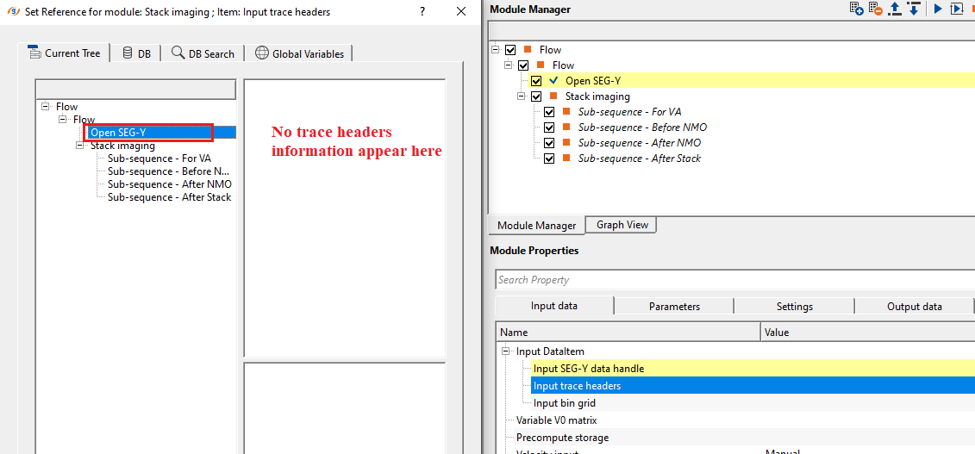Toggle the Stack imaging checkbox
The image size is (975, 454).
coord(536,96)
